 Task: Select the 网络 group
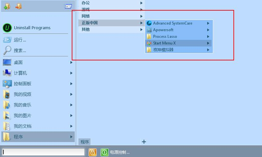click(112, 16)
